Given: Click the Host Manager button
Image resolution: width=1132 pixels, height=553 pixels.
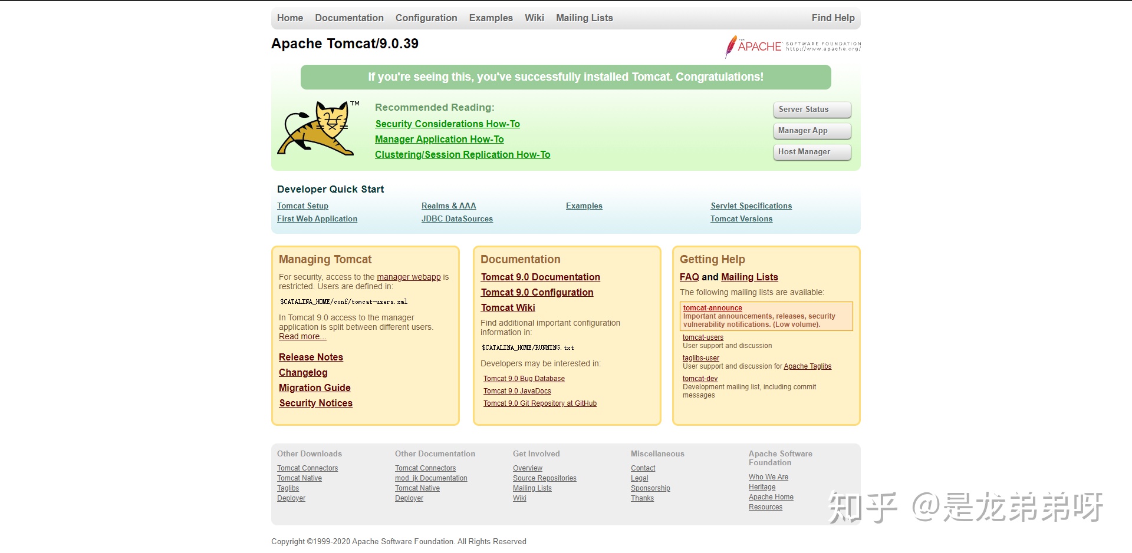Looking at the screenshot, I should 812,152.
